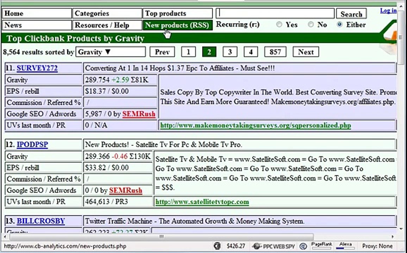This screenshot has height=253, width=407.
Task: Go to previous page with Prev
Action: pos(162,52)
